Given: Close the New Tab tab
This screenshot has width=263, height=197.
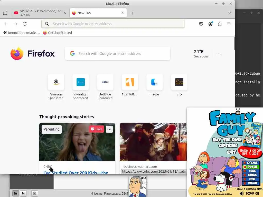Looking at the screenshot, I should [123, 13].
